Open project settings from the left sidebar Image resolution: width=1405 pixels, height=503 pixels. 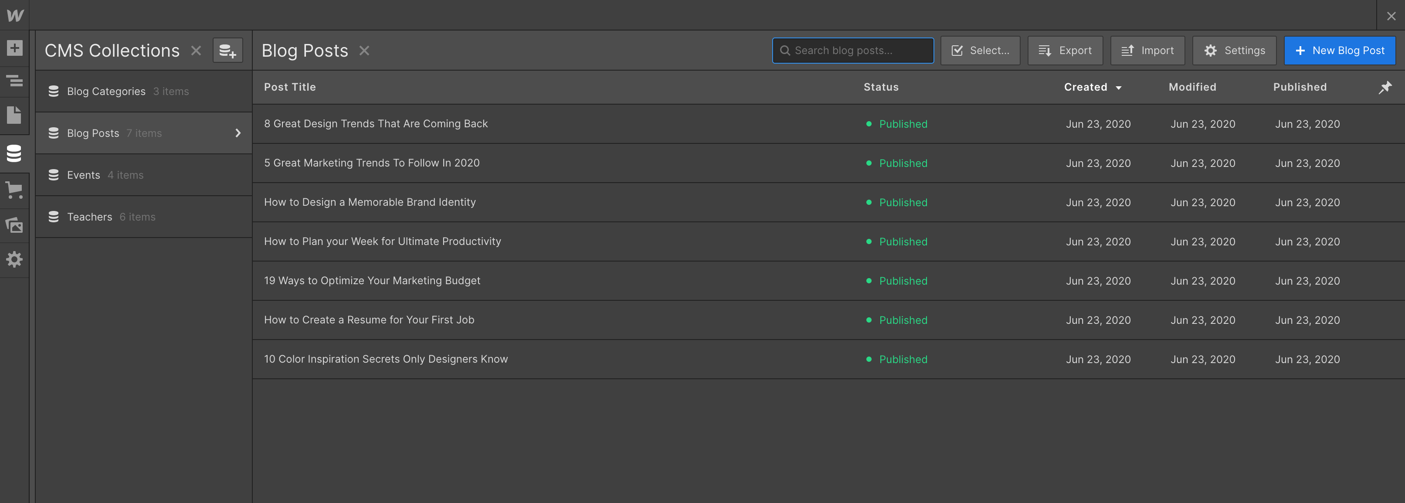pos(14,260)
